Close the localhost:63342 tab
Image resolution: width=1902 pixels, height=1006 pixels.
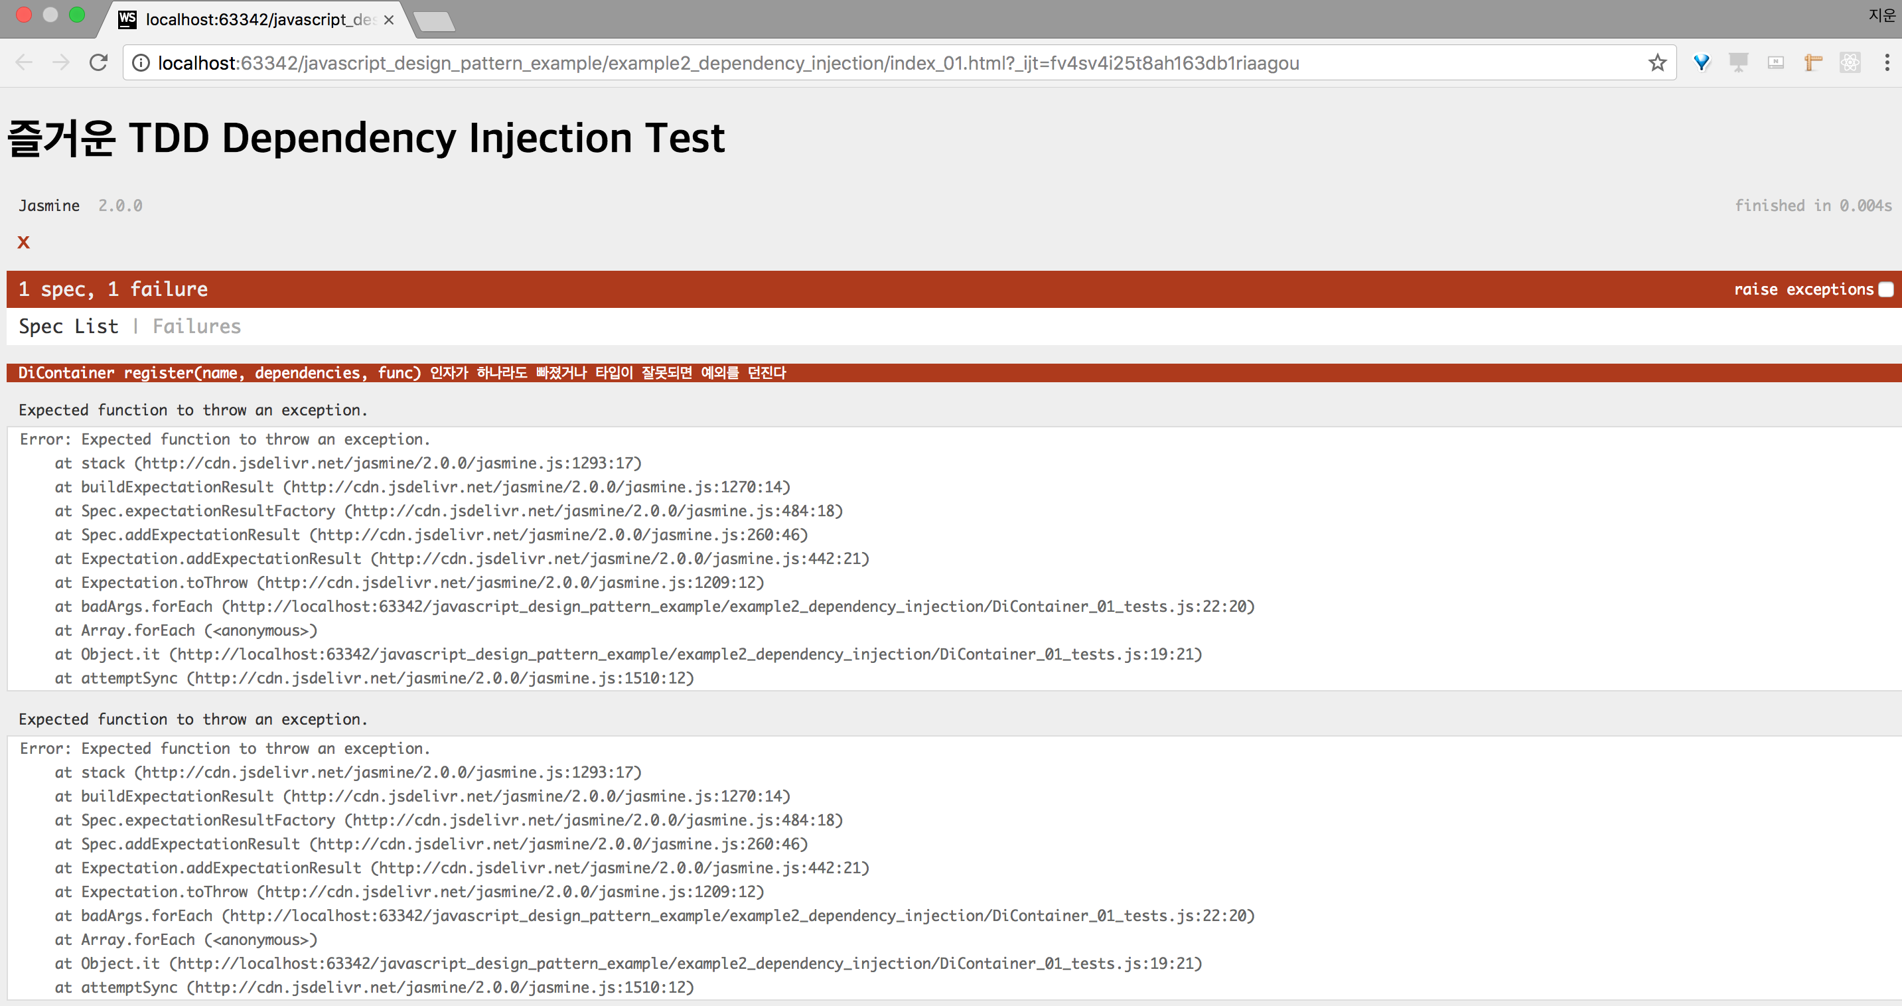[x=388, y=20]
